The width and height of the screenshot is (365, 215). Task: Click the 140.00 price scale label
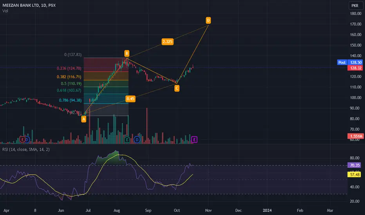356,56
